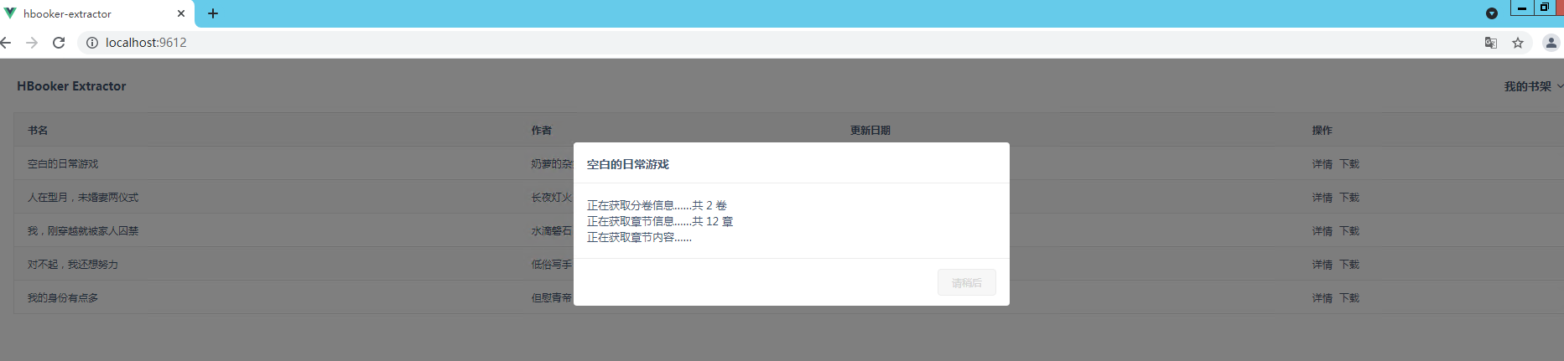Image resolution: width=1564 pixels, height=361 pixels.
Task: Click 下载 for 我，刚穿越就被家人囚禁
Action: tap(1349, 231)
